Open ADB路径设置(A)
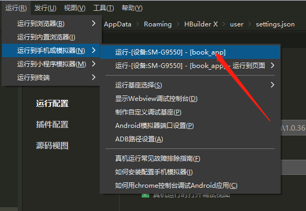 tap(190, 139)
